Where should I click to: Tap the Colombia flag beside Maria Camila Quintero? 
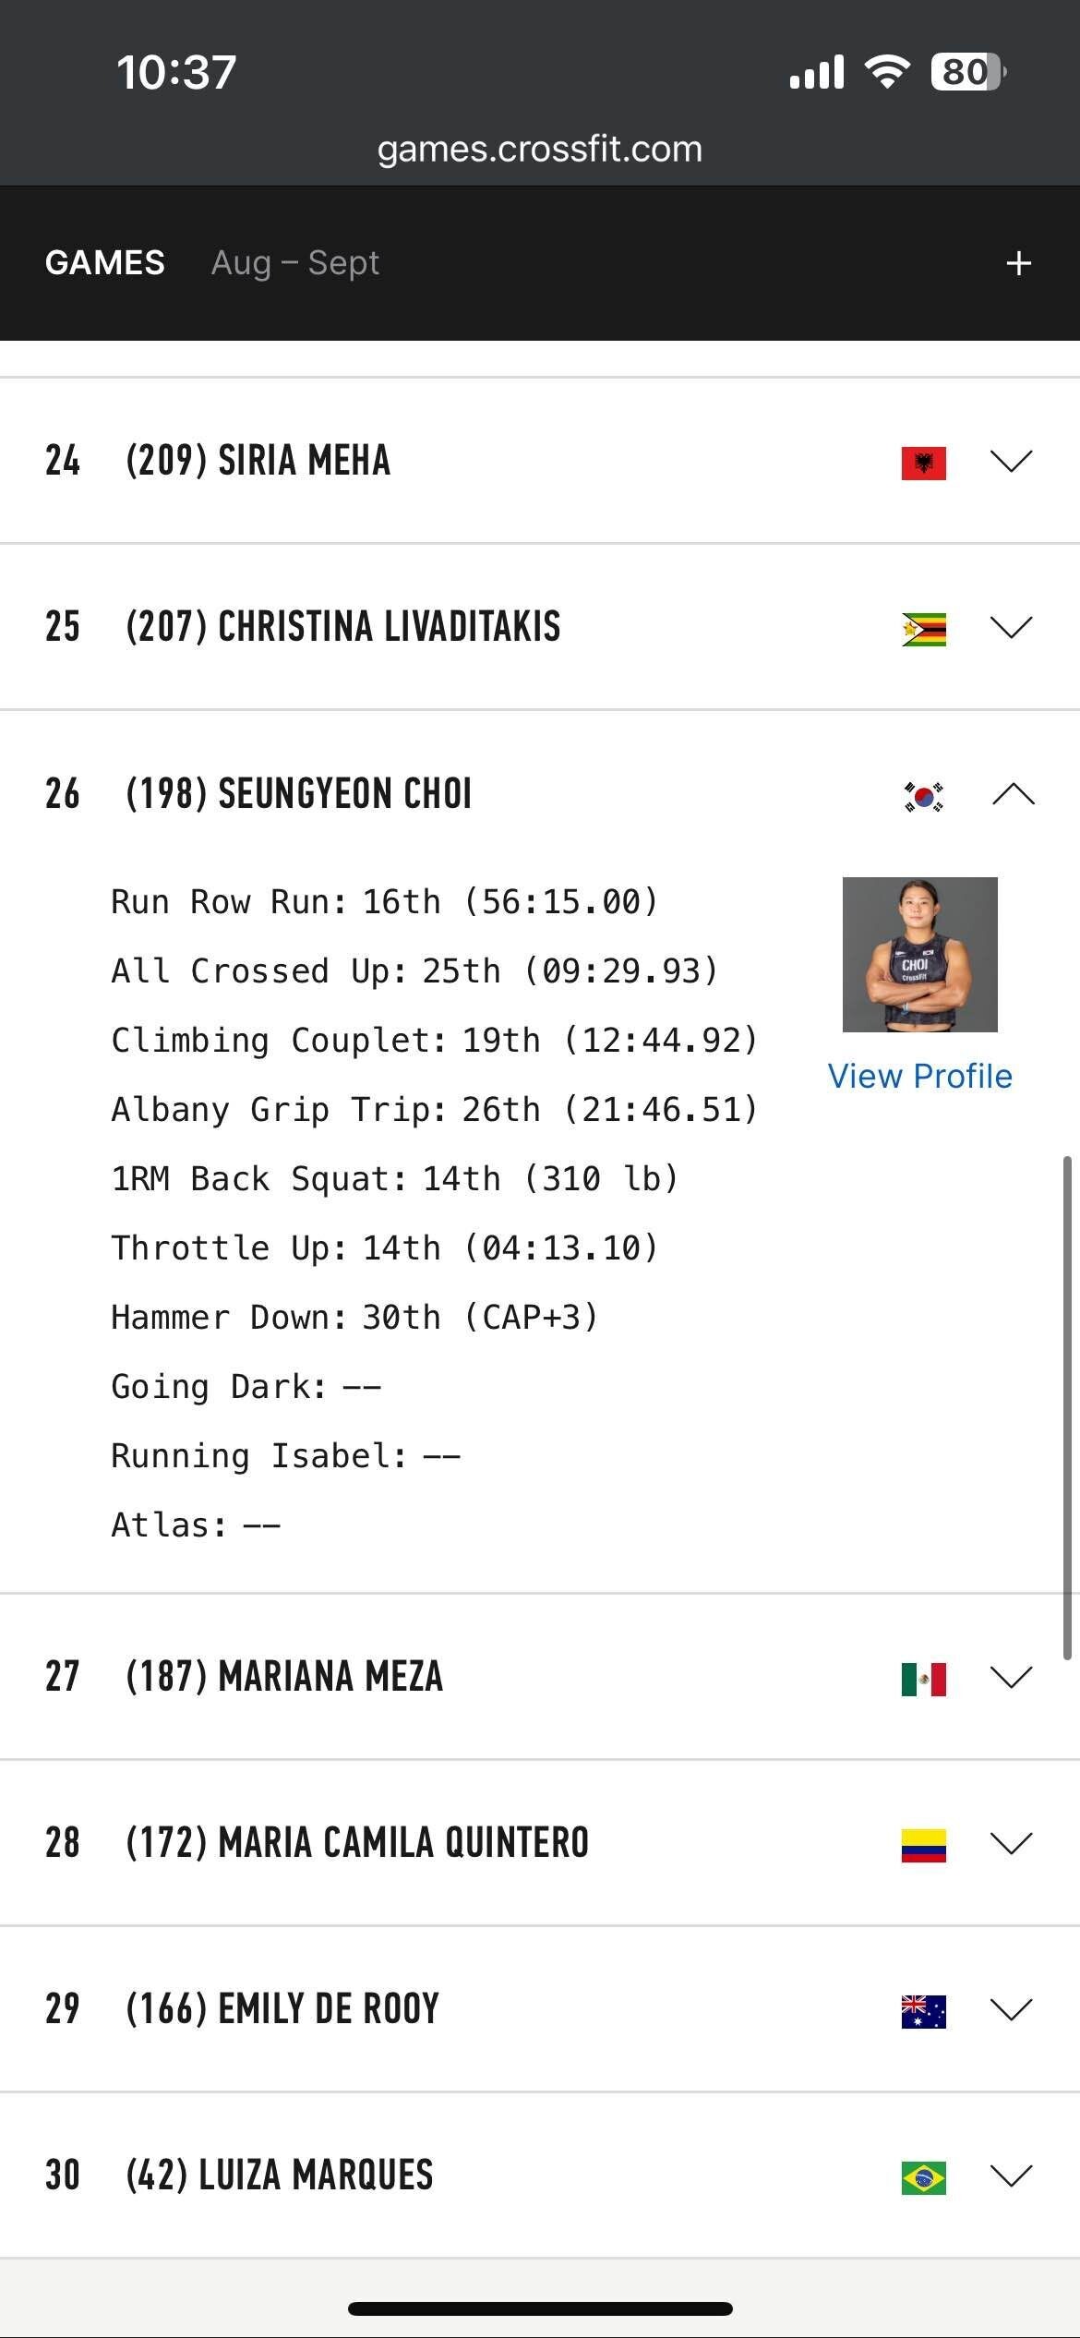[923, 1845]
